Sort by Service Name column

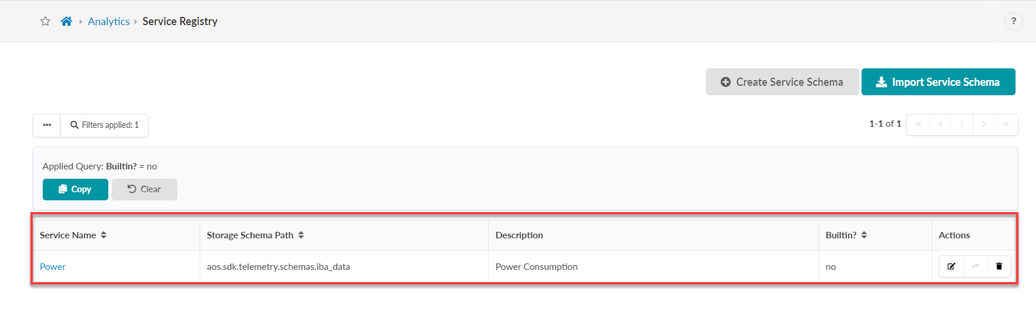(104, 235)
